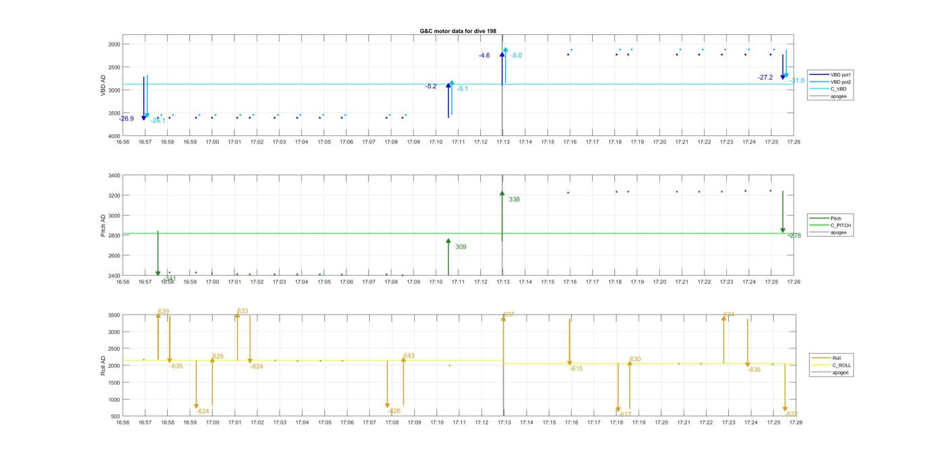Click the '633' roll data label
The image size is (943, 467).
tap(242, 311)
